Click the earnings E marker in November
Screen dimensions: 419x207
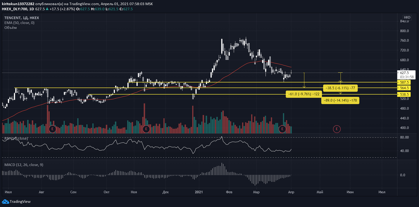(x=146, y=129)
